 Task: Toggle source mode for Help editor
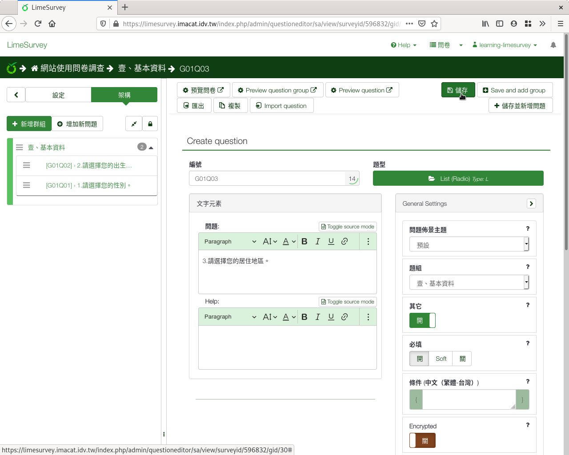[348, 302]
